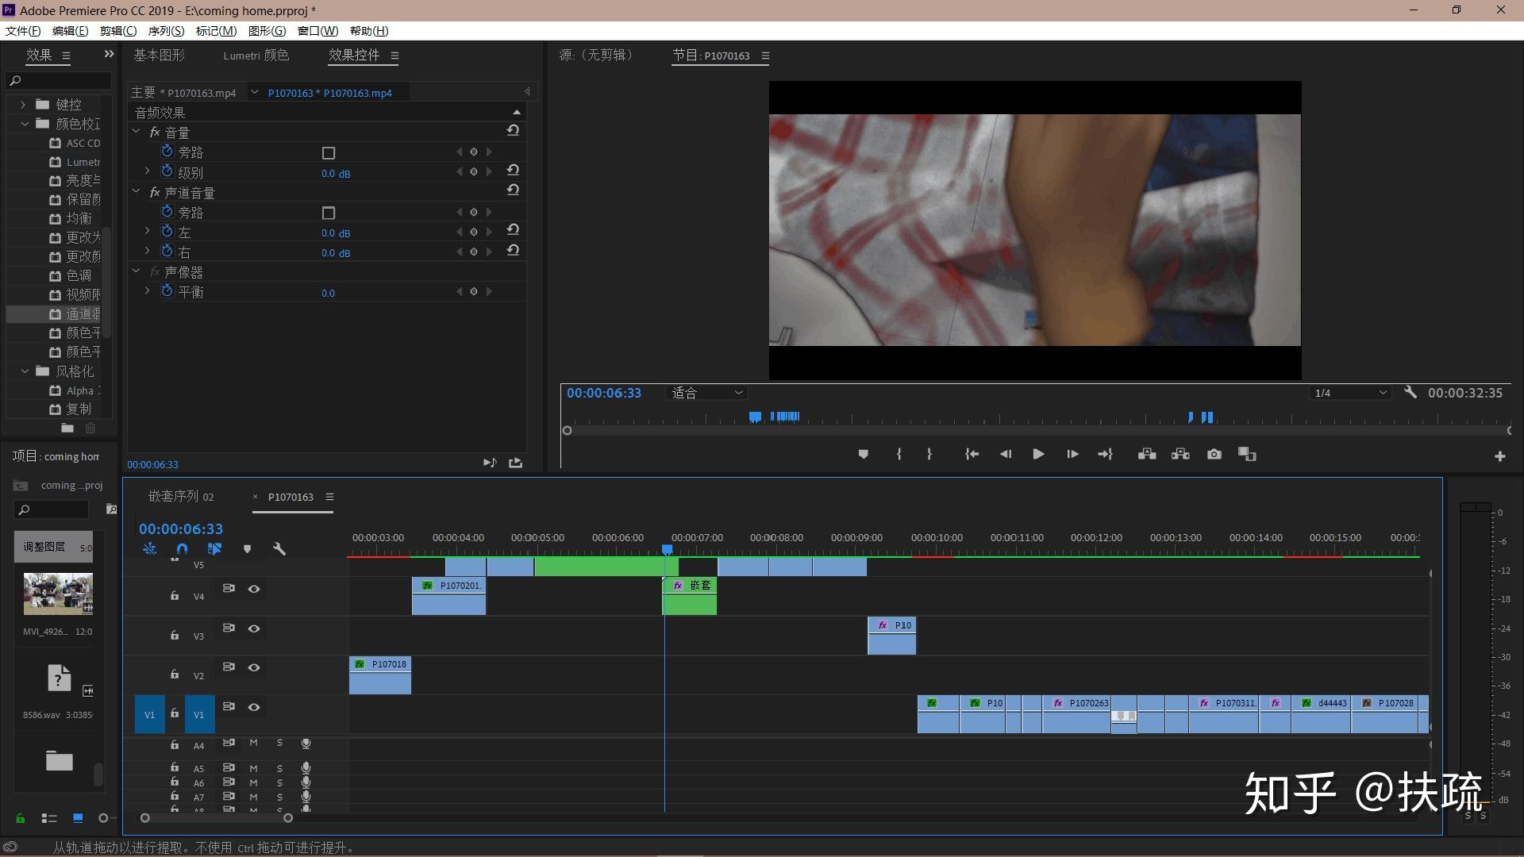Image resolution: width=1524 pixels, height=857 pixels.
Task: Reset the 级别 parameter
Action: (513, 171)
